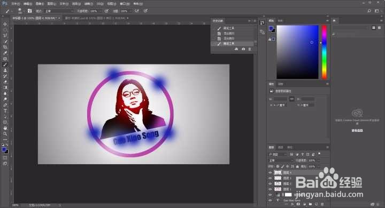Select the Clone Stamp tool

5,70
